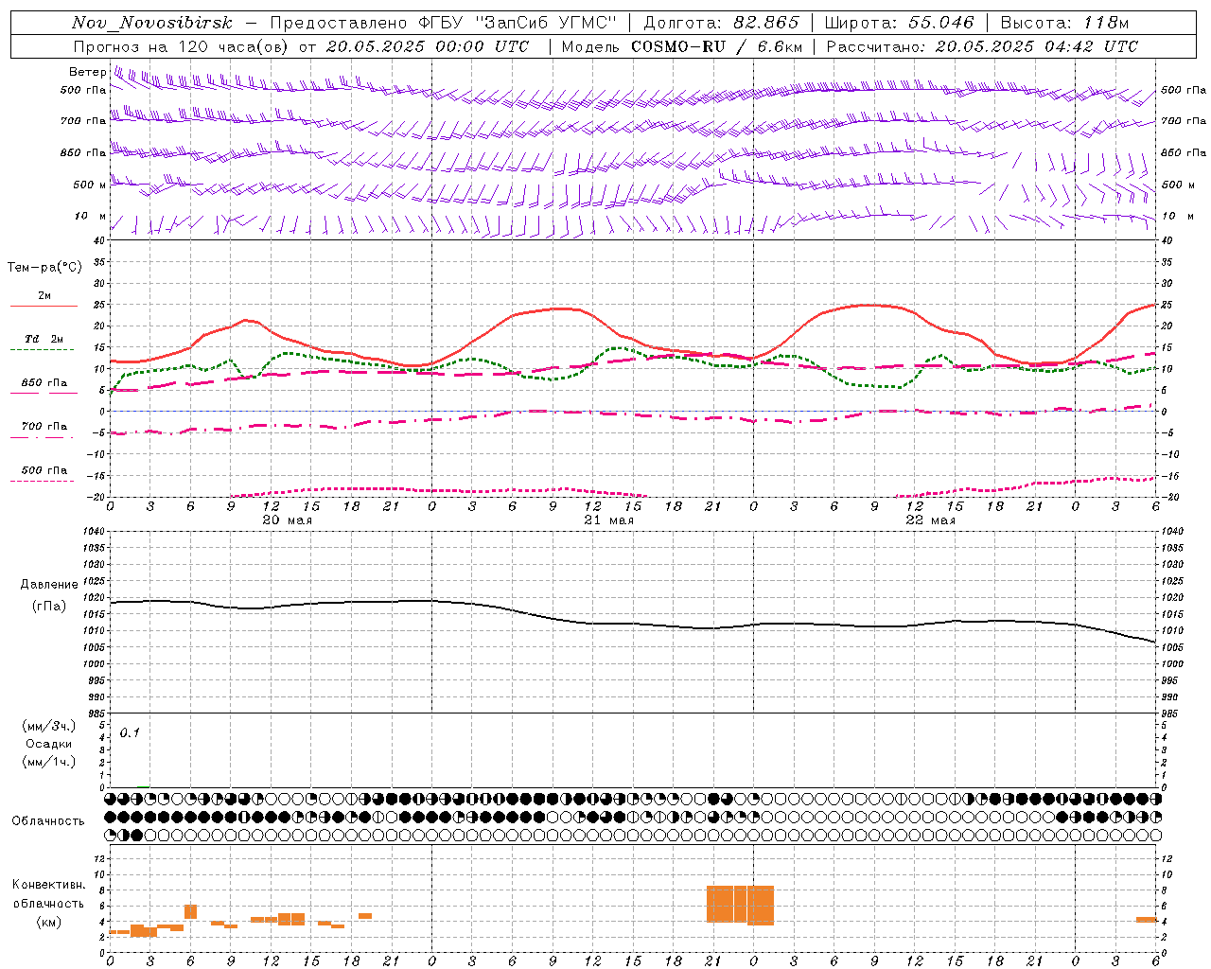
Task: Click the left '700 гПа' wind level label
Action: pyautogui.click(x=83, y=121)
